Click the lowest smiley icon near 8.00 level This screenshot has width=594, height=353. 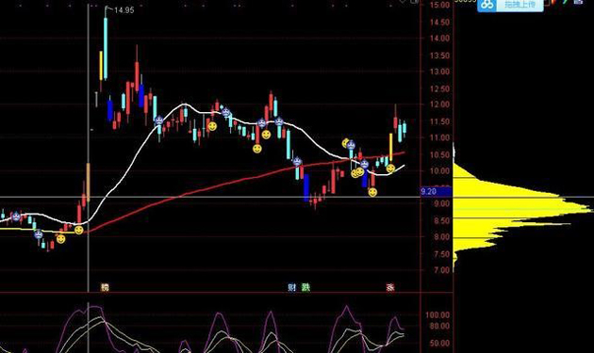click(60, 239)
